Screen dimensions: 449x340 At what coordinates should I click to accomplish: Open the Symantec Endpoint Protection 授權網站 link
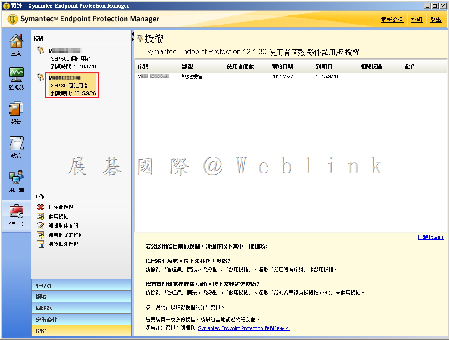(243, 328)
